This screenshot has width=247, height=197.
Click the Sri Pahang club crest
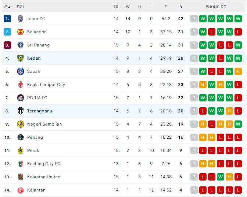pos(20,45)
